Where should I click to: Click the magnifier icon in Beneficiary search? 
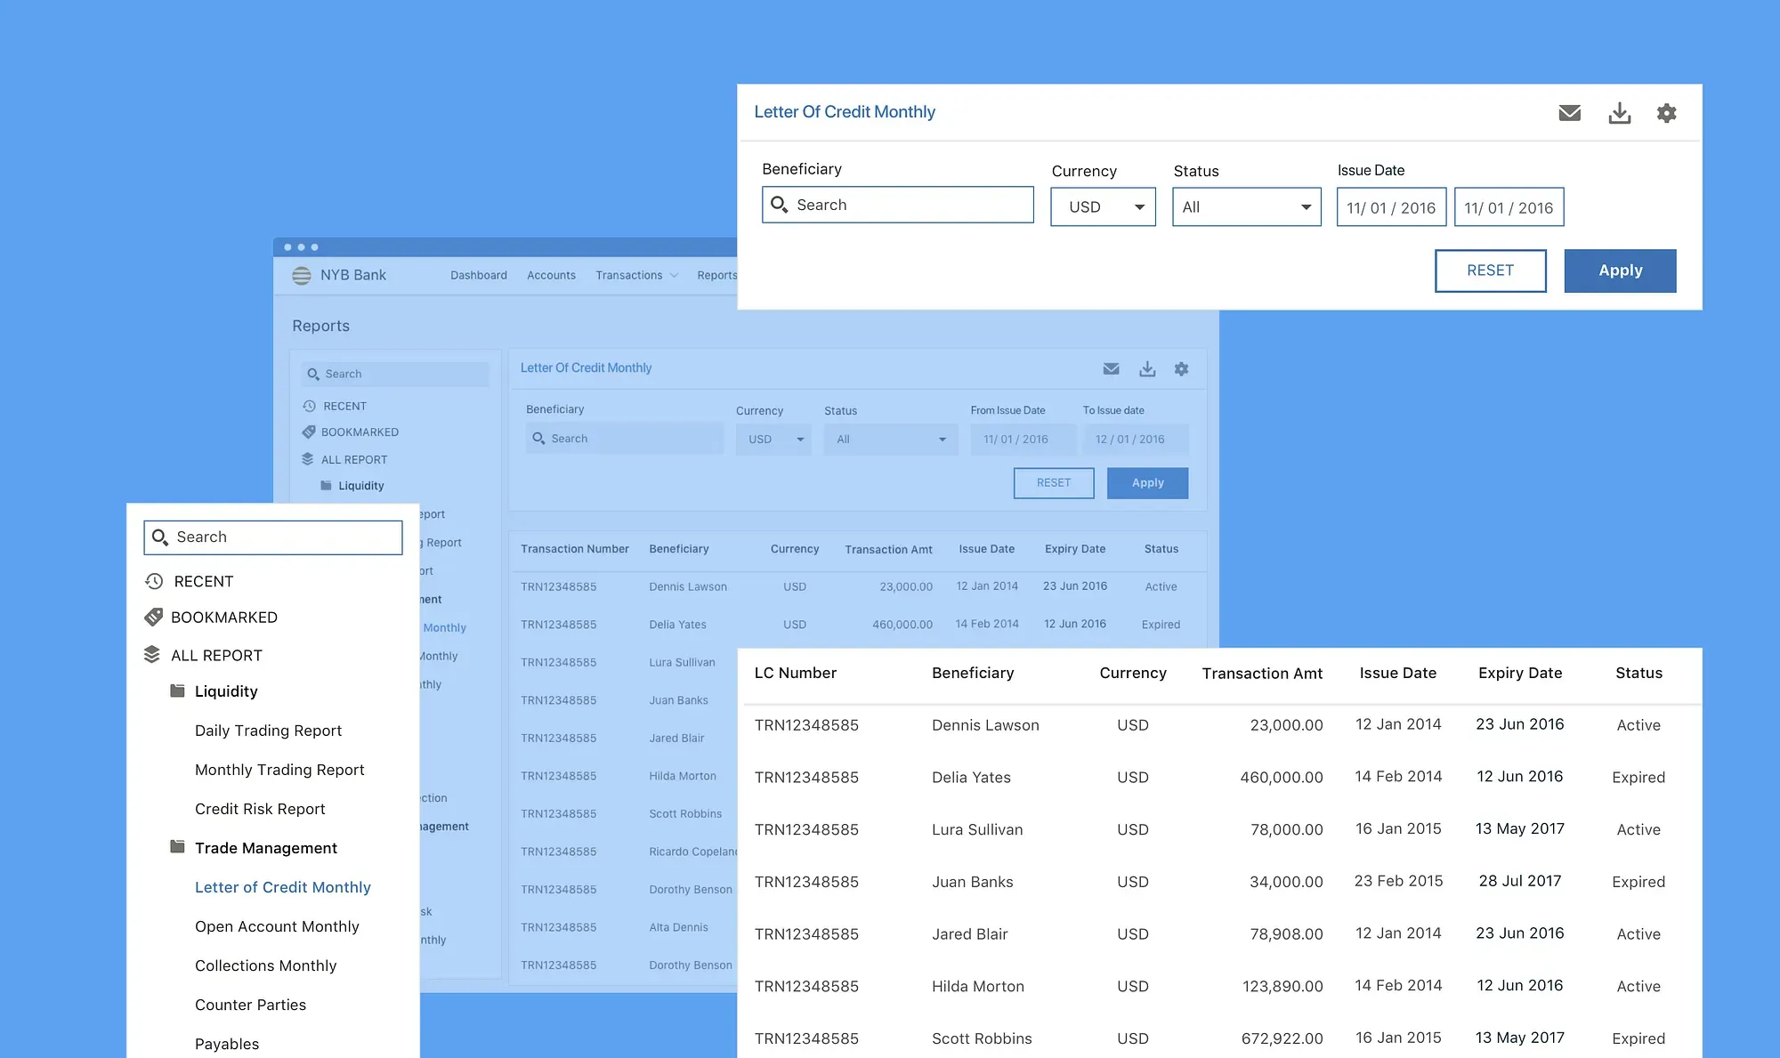[780, 205]
